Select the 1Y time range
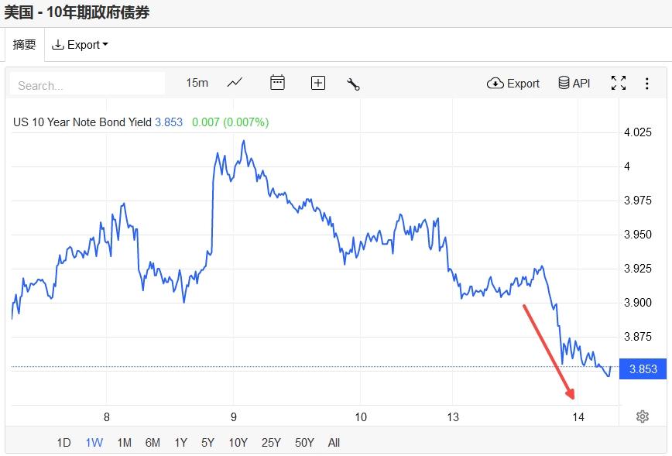The width and height of the screenshot is (672, 456). 180,443
